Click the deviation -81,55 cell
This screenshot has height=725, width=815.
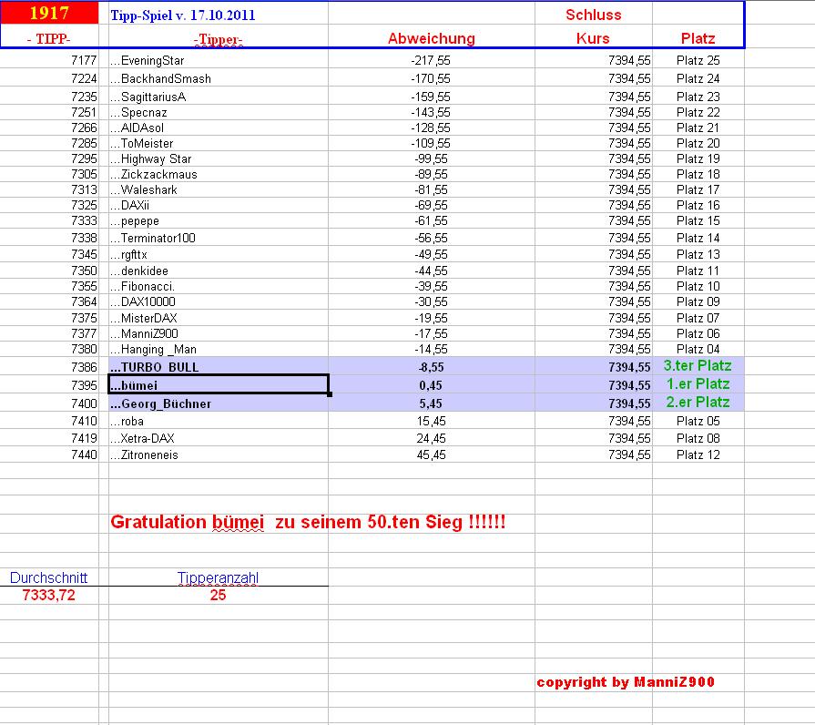(431, 190)
